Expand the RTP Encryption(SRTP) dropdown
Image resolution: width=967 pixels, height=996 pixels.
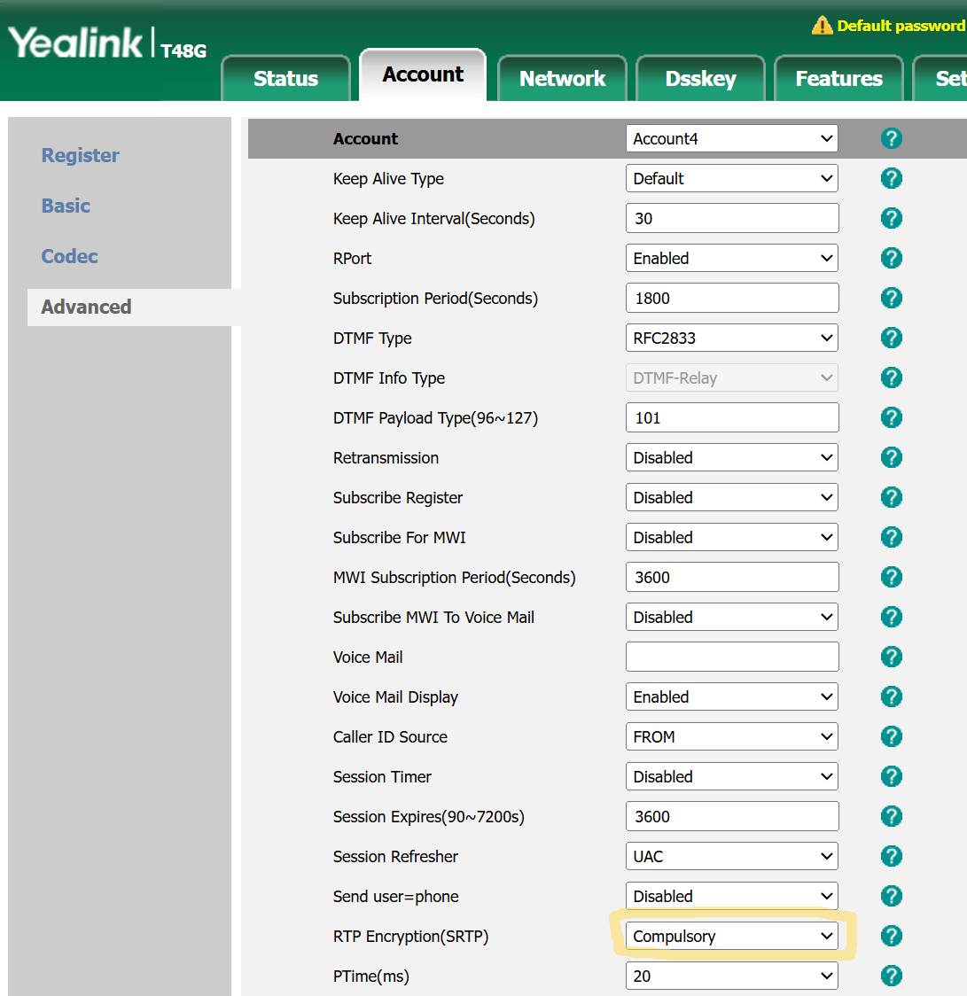point(731,936)
